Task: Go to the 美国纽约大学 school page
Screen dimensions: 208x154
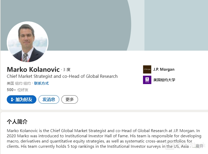Action: point(164,80)
